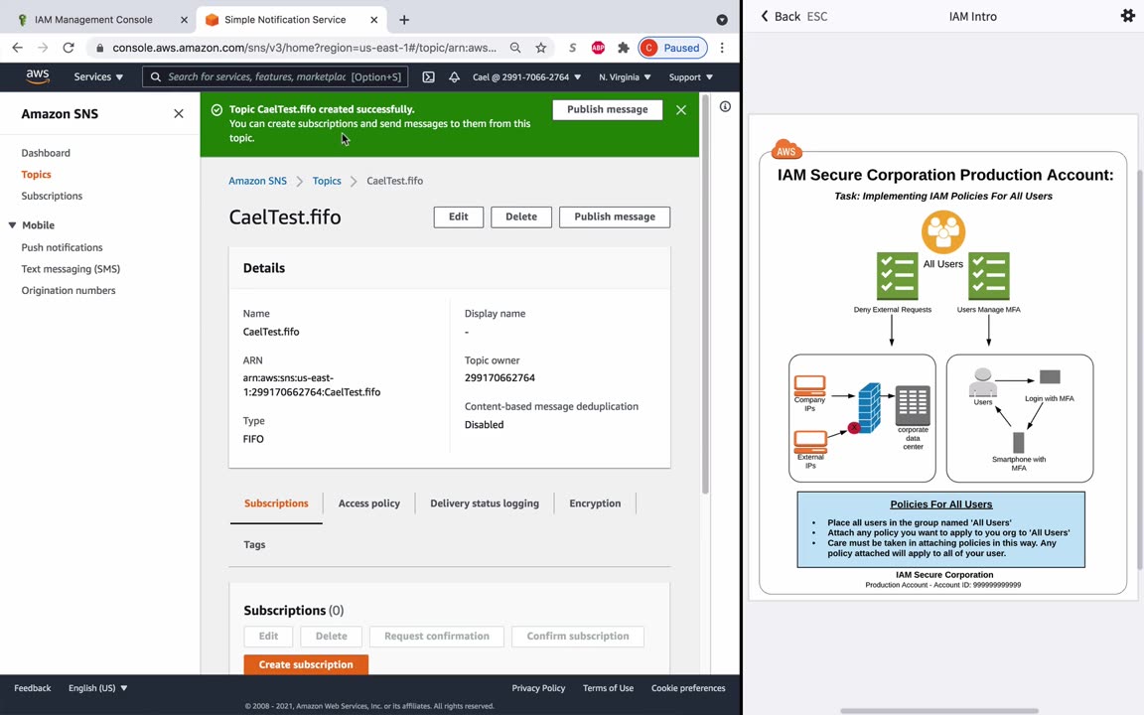Viewport: 1144px width, 715px height.
Task: Open the N. Virginia region dropdown
Action: (625, 77)
